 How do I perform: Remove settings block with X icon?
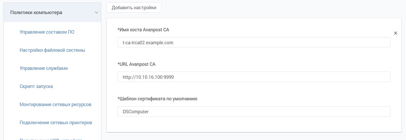[395, 33]
